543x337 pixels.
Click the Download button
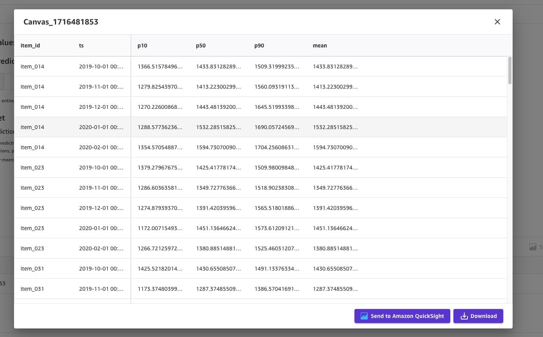coord(478,316)
